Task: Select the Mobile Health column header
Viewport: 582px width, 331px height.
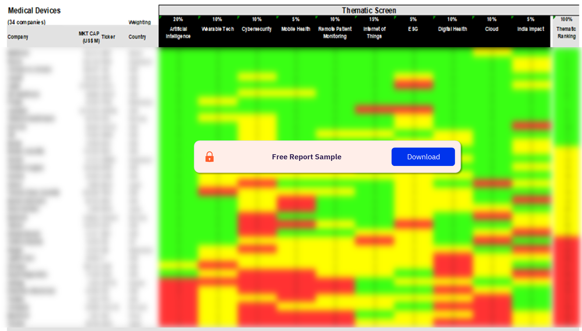Action: pos(296,29)
